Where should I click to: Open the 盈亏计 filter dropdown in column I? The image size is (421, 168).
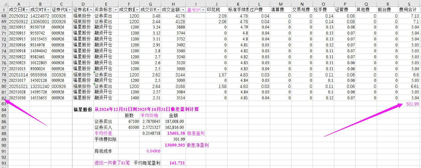[203, 10]
